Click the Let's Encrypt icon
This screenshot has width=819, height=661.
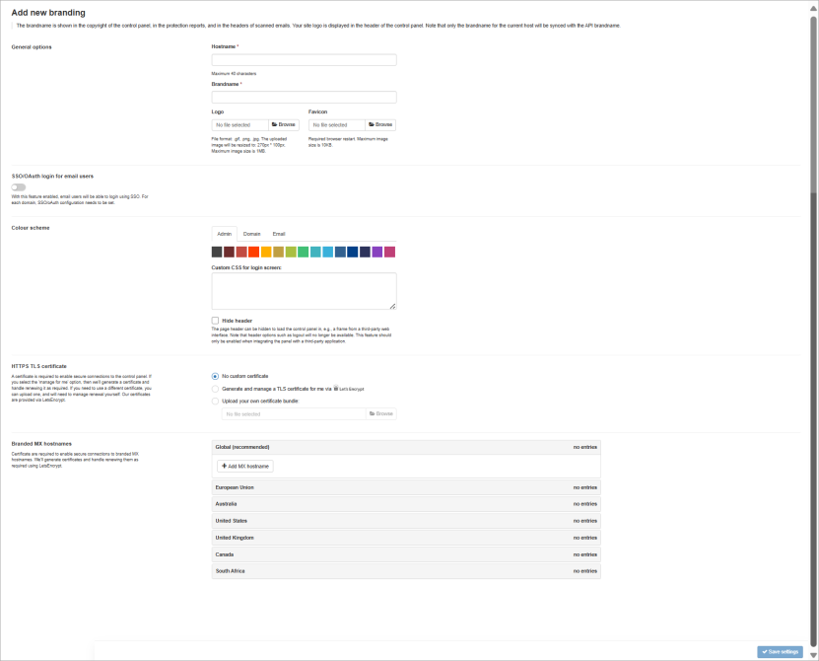point(337,389)
